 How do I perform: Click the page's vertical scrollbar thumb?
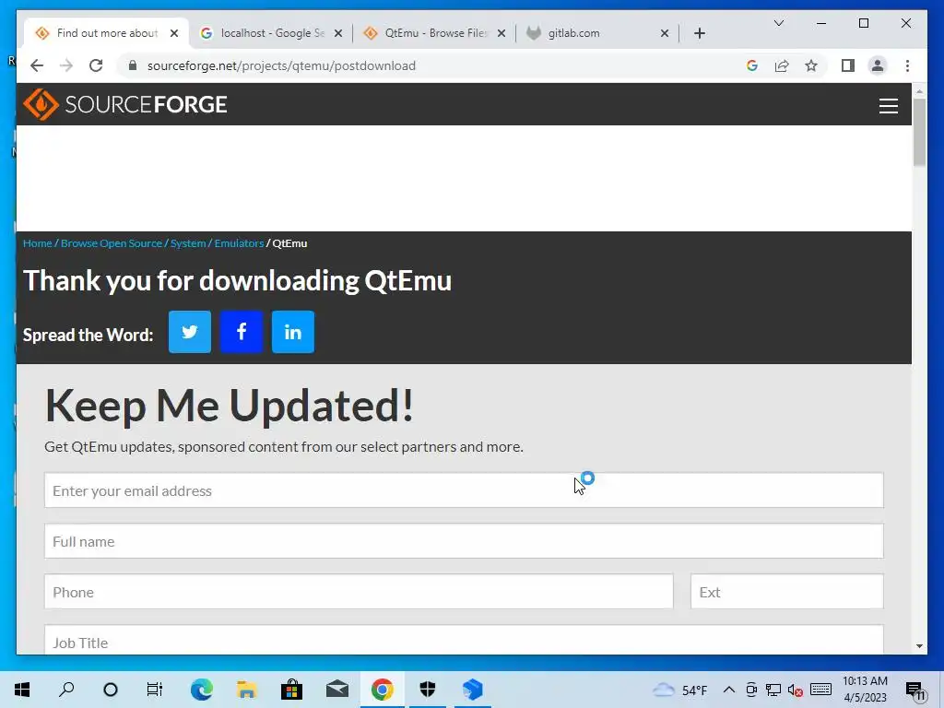click(919, 132)
